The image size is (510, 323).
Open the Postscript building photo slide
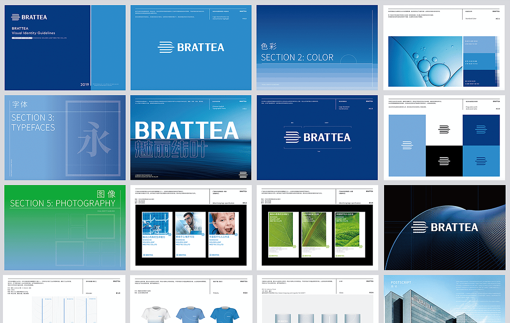444,299
